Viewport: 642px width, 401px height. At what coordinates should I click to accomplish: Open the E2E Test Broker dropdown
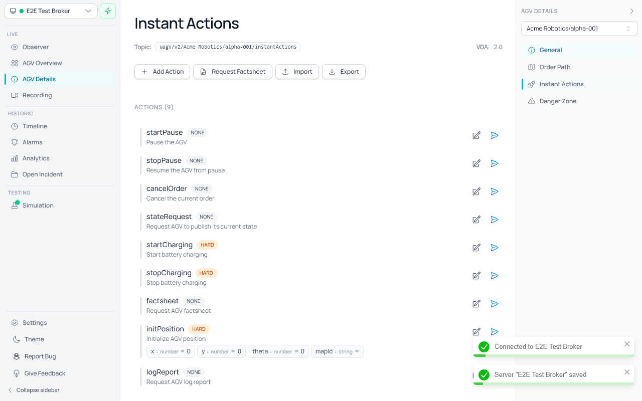pyautogui.click(x=51, y=11)
